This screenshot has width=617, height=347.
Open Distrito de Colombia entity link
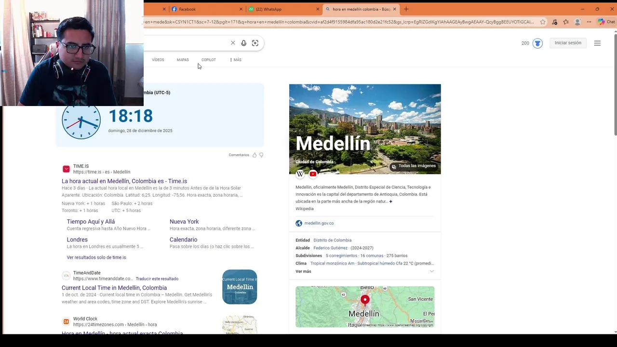coord(333,240)
